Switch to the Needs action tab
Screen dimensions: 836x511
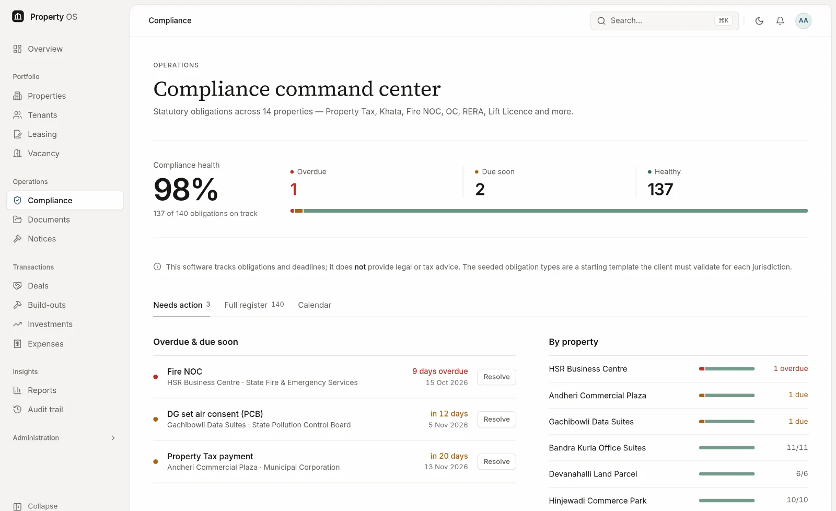182,305
